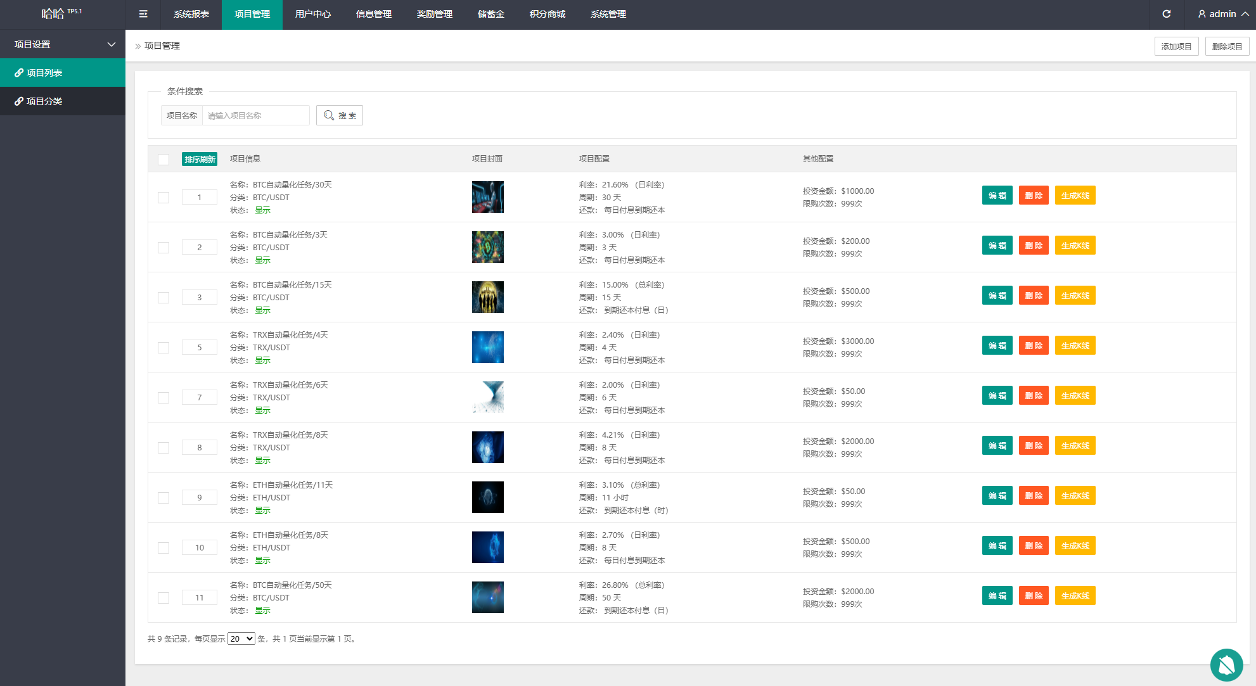Select checkbox for ETH自动量化任务/11天 row
This screenshot has width=1256, height=686.
coord(163,498)
